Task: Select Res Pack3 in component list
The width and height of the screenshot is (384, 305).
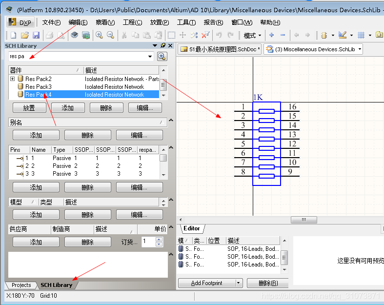Action: pos(39,87)
